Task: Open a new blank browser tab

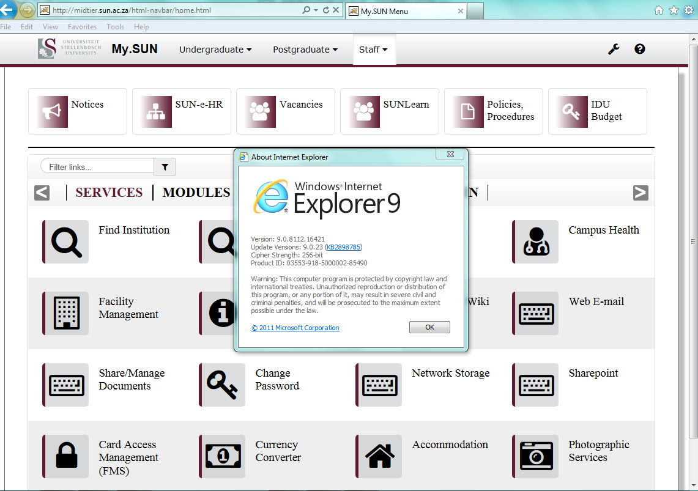Action: [x=475, y=11]
